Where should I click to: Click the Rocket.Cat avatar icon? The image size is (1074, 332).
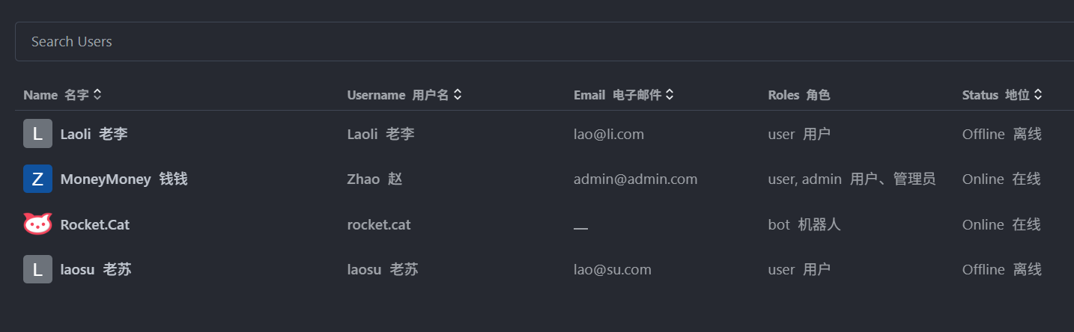37,224
